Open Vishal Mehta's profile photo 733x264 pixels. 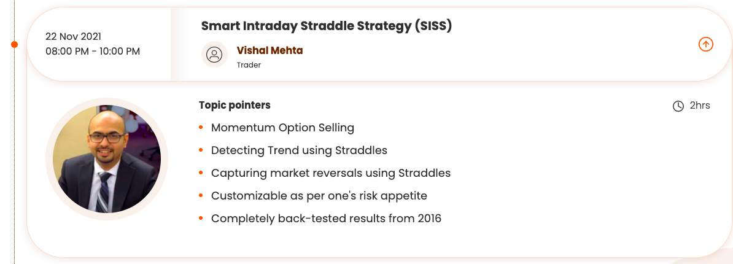click(x=107, y=159)
